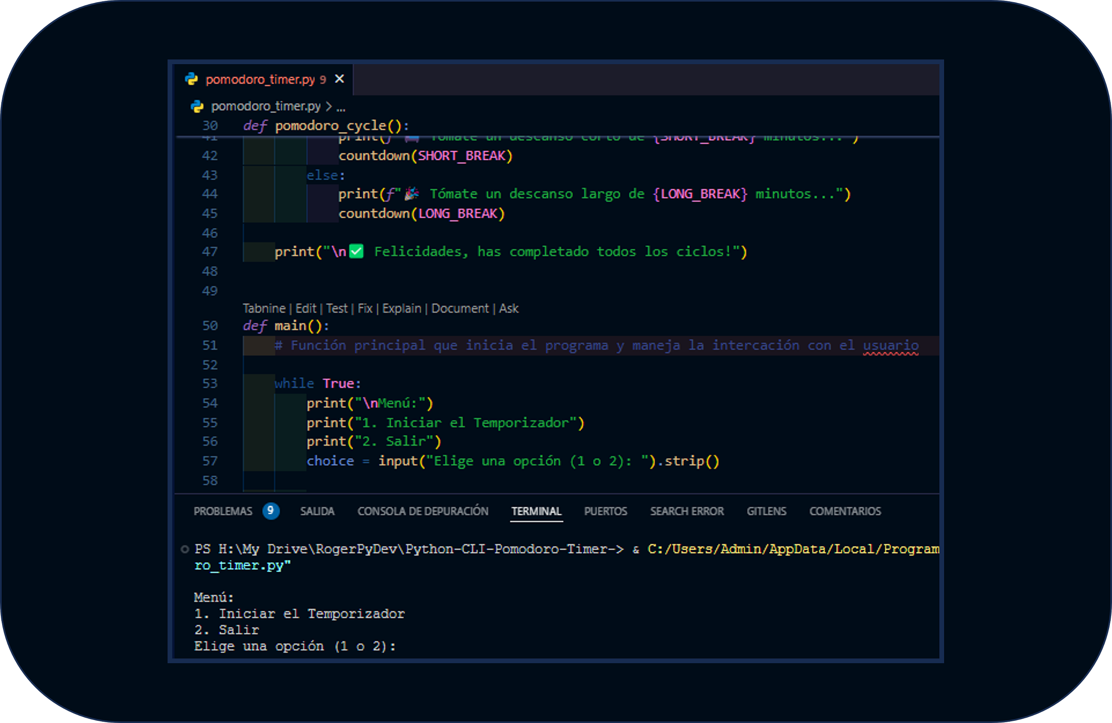Image resolution: width=1112 pixels, height=723 pixels.
Task: Click the green checkmark emoji on line 47
Action: (x=356, y=251)
